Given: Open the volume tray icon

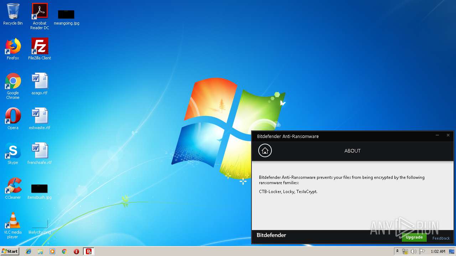Looking at the screenshot, I should [413, 251].
